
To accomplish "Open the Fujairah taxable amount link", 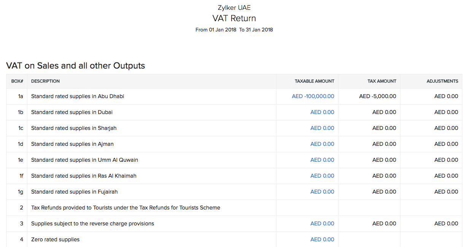I will 322,192.
